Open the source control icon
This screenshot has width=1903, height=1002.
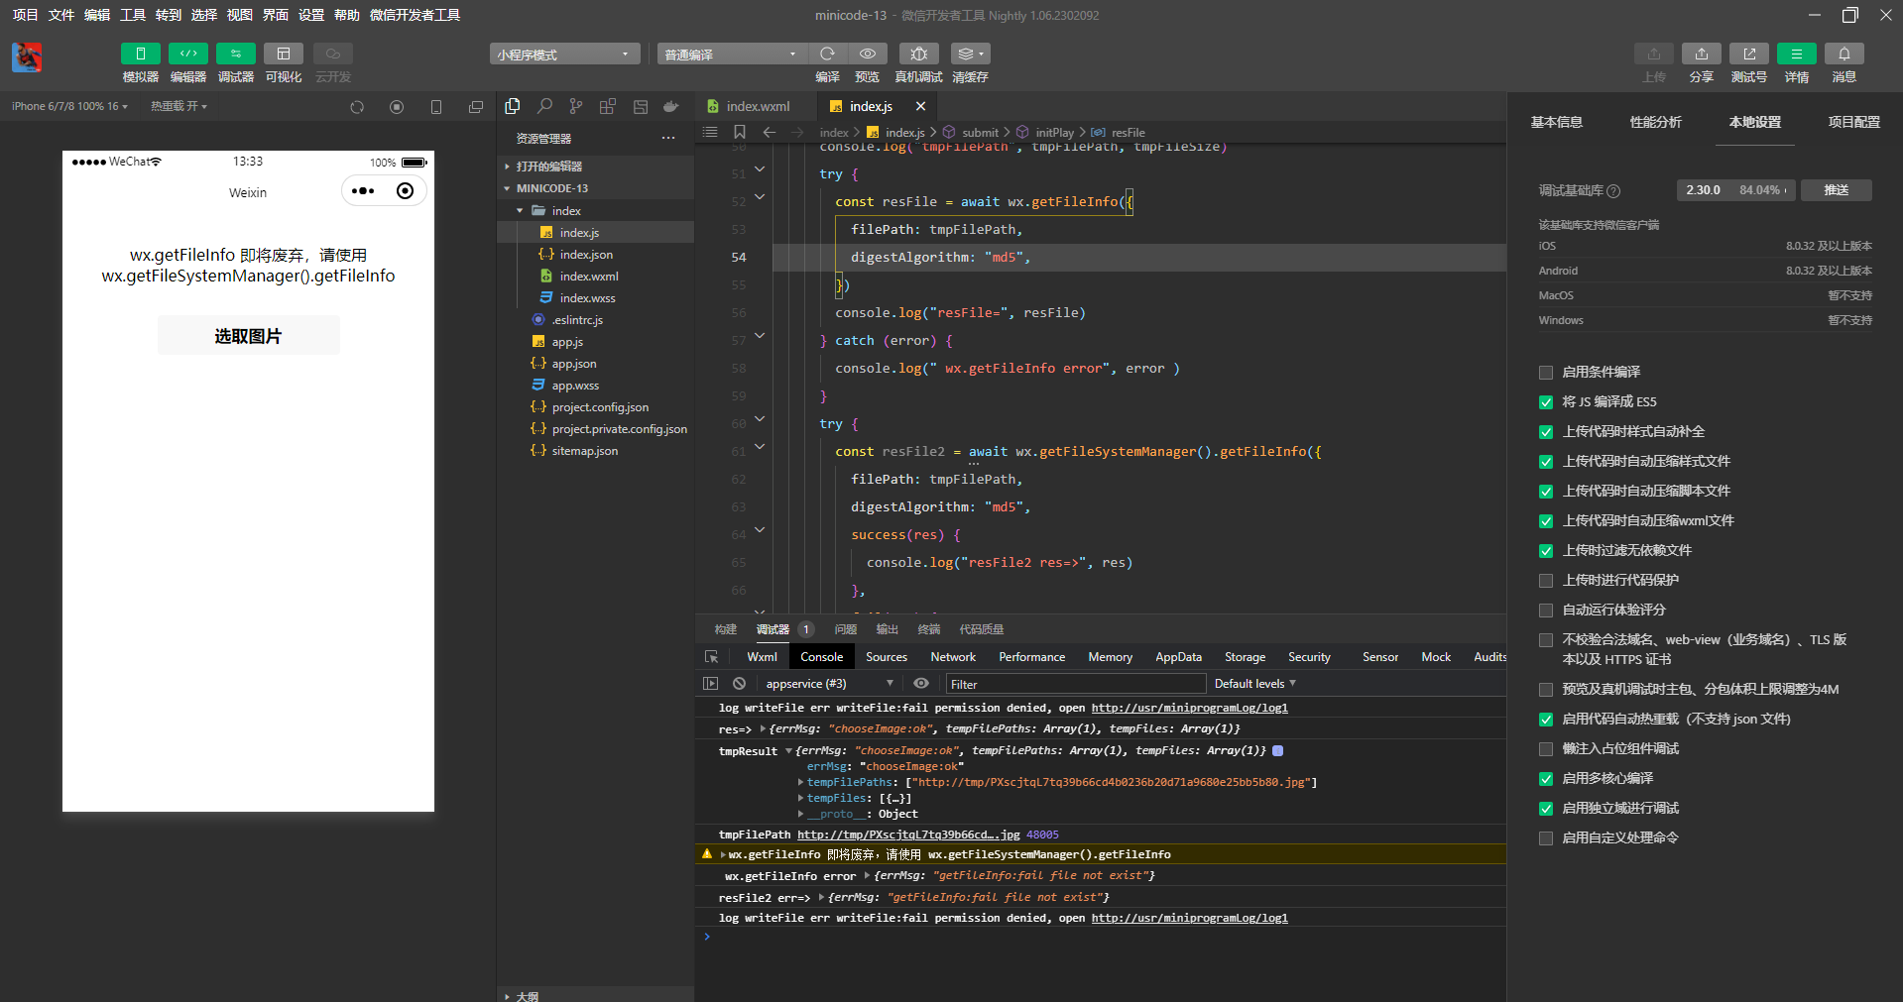[x=576, y=106]
